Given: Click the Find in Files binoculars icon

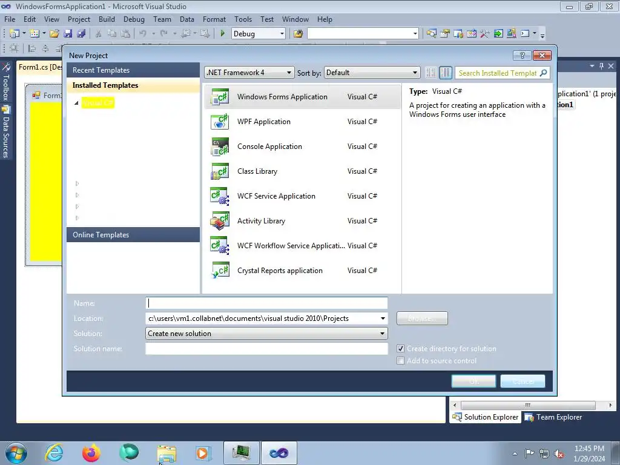Looking at the screenshot, I should click(298, 34).
